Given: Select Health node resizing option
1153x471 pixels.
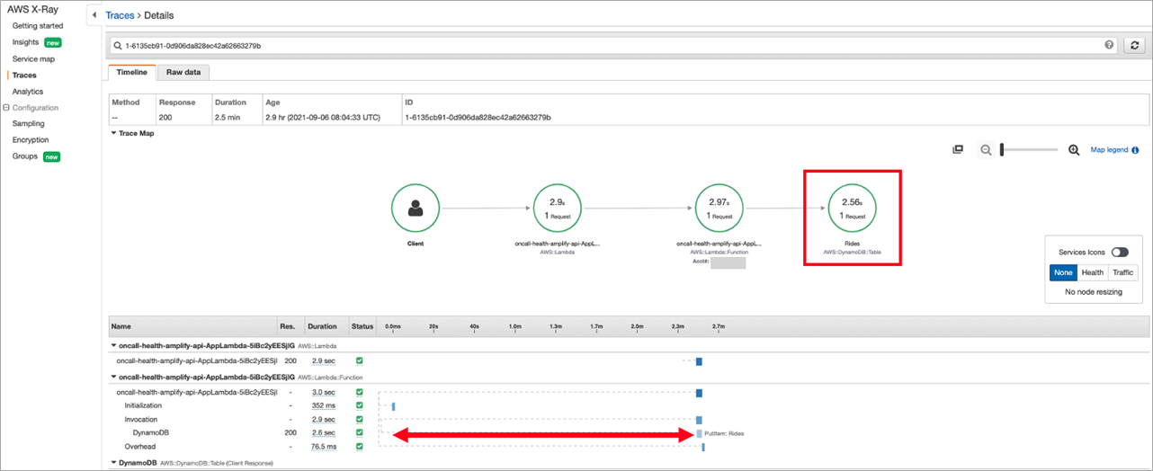Looking at the screenshot, I should click(x=1093, y=272).
